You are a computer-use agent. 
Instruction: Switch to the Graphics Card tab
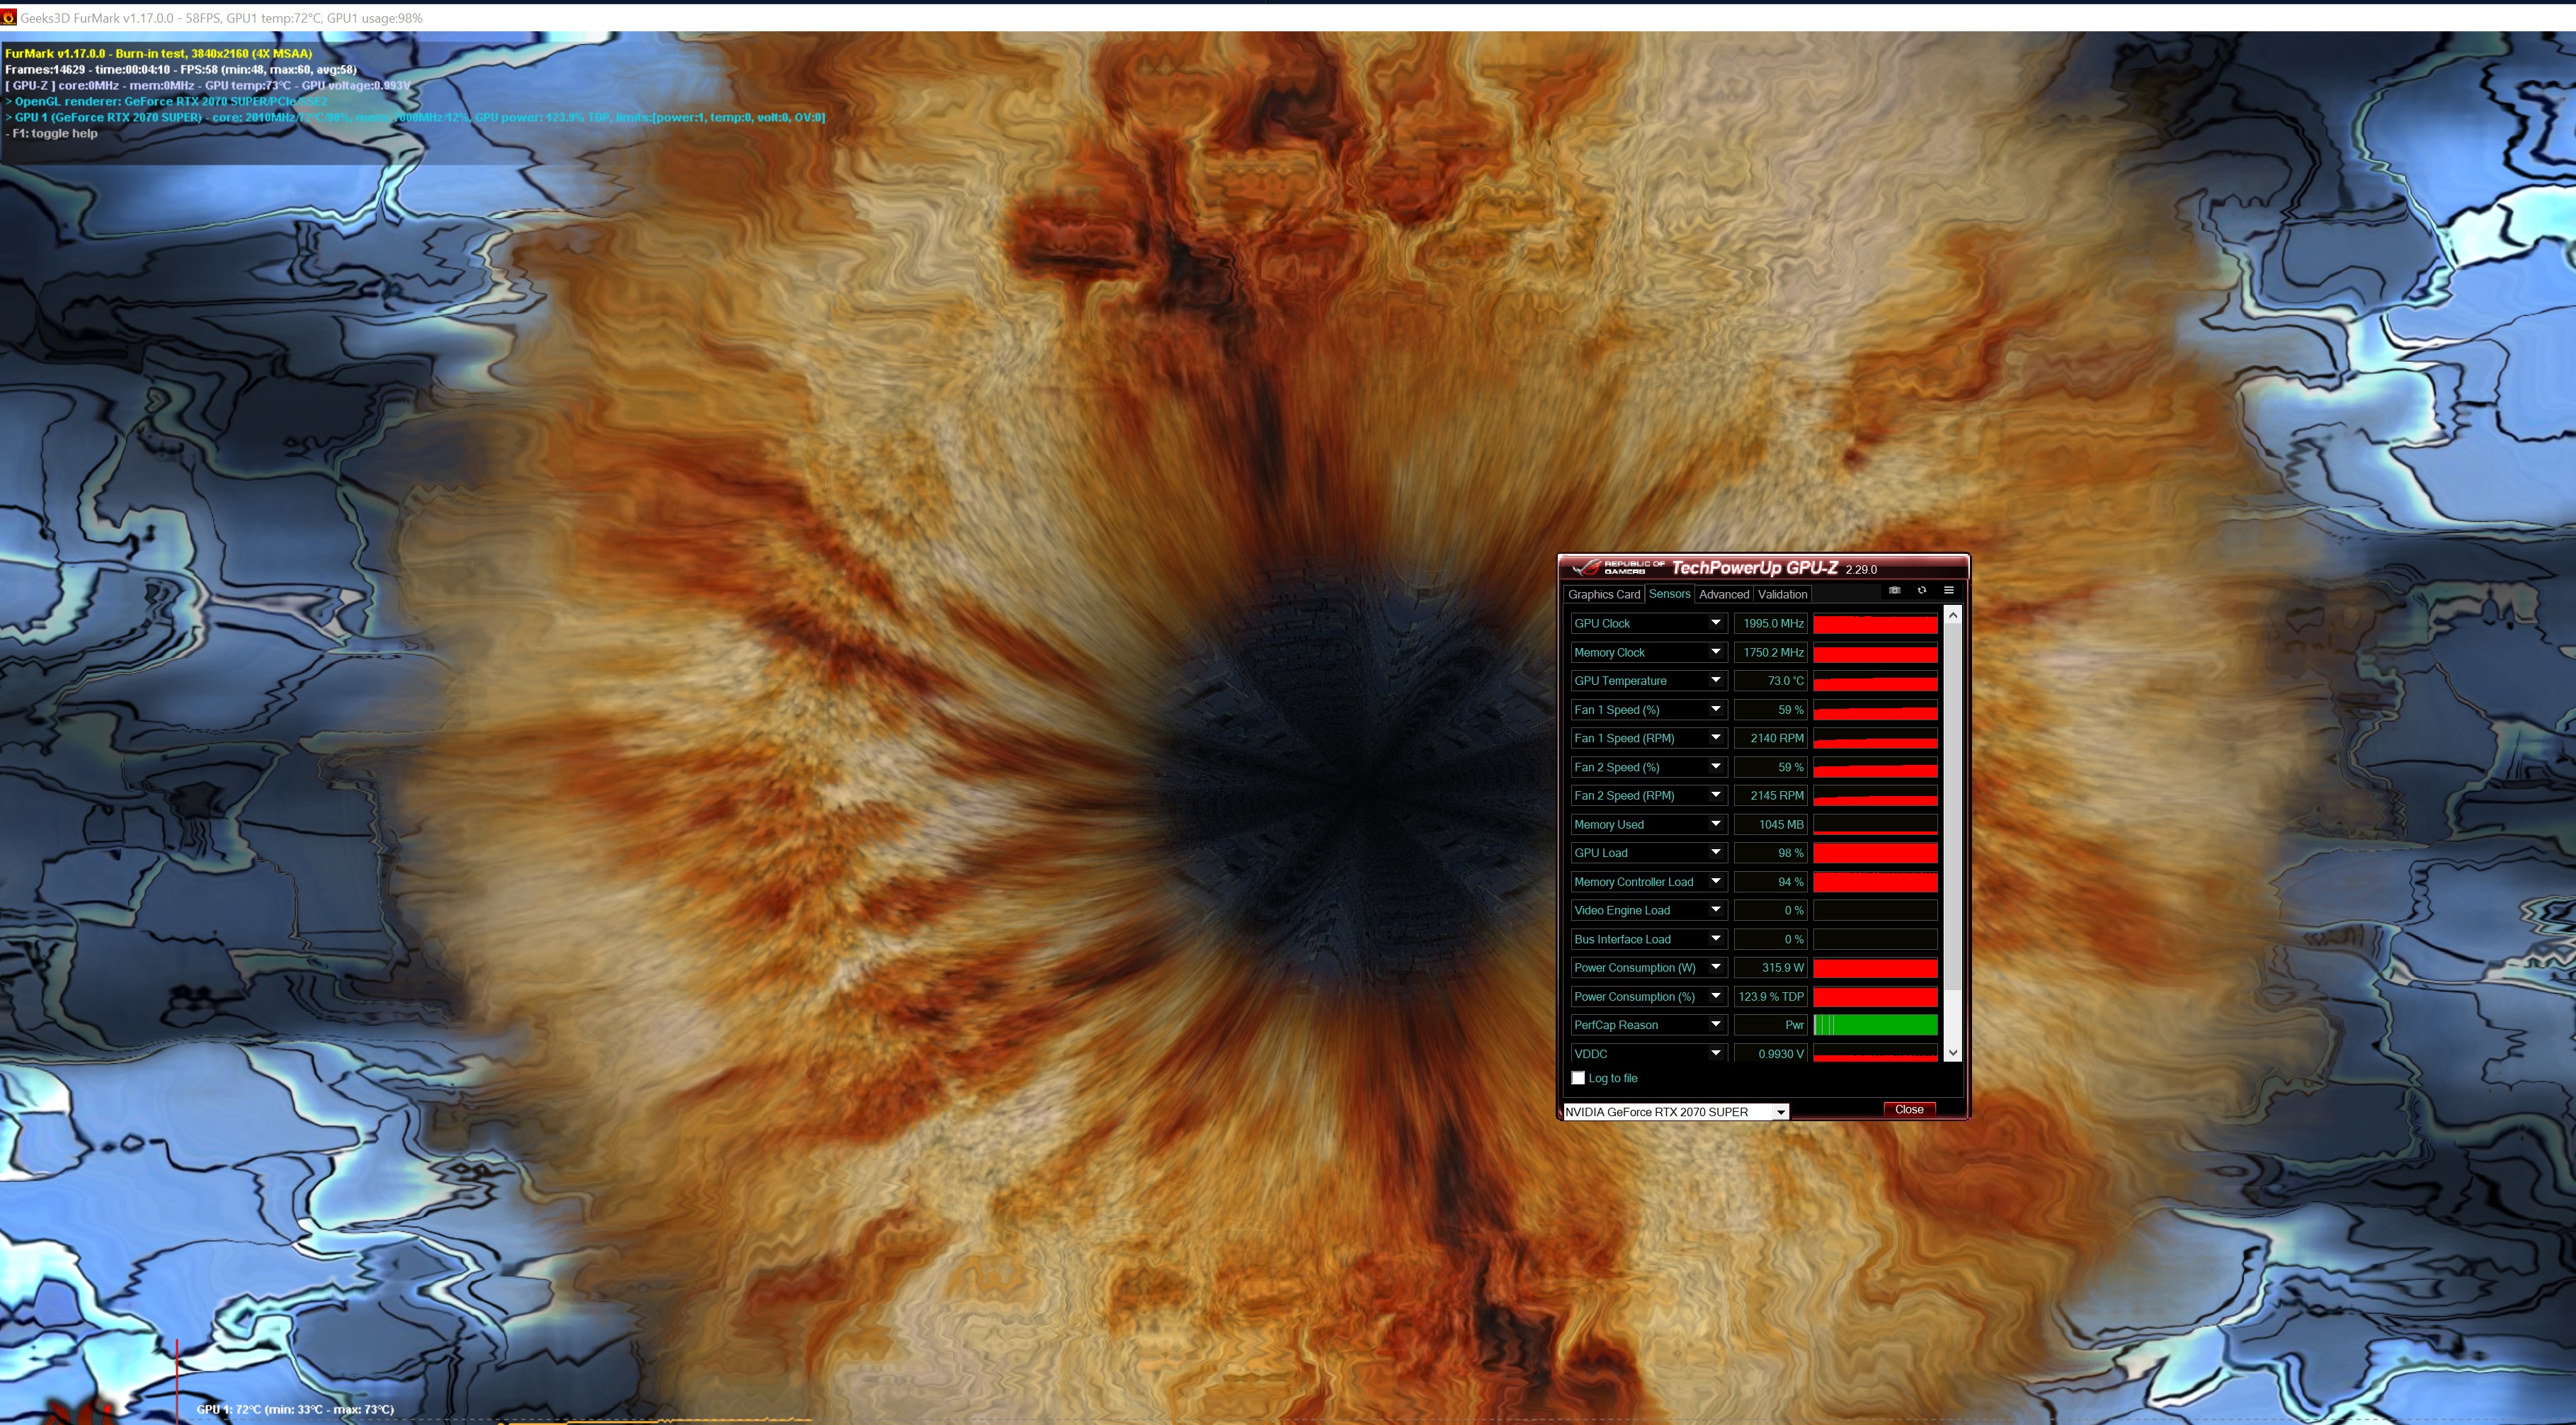1603,595
